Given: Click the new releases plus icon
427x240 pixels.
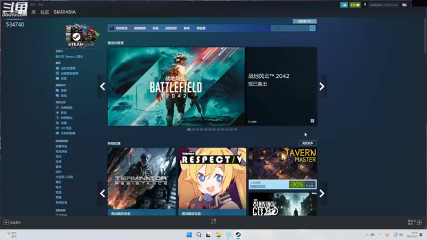Looking at the screenshot, I should tap(58, 113).
